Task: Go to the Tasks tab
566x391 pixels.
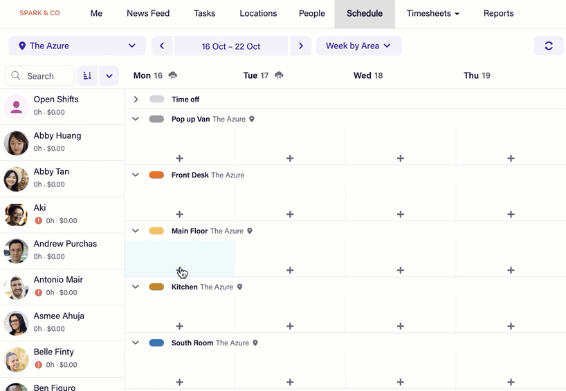Action: coord(204,13)
